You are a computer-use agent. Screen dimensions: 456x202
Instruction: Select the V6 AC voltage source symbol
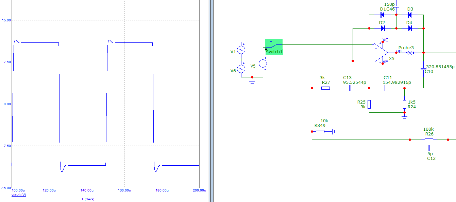241,69
